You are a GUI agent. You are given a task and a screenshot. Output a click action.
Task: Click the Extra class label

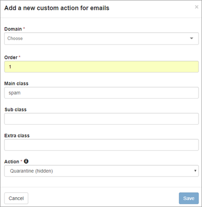[x=17, y=135]
